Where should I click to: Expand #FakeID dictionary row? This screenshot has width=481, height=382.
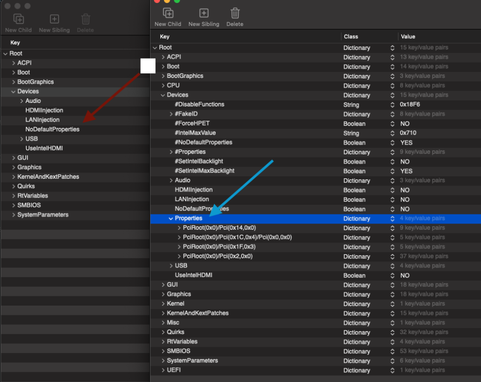coord(171,114)
